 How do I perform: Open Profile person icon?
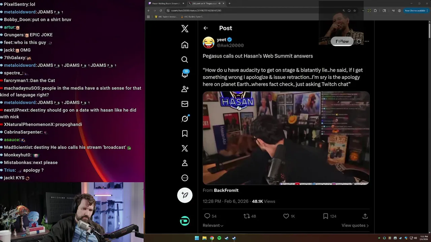(x=185, y=163)
